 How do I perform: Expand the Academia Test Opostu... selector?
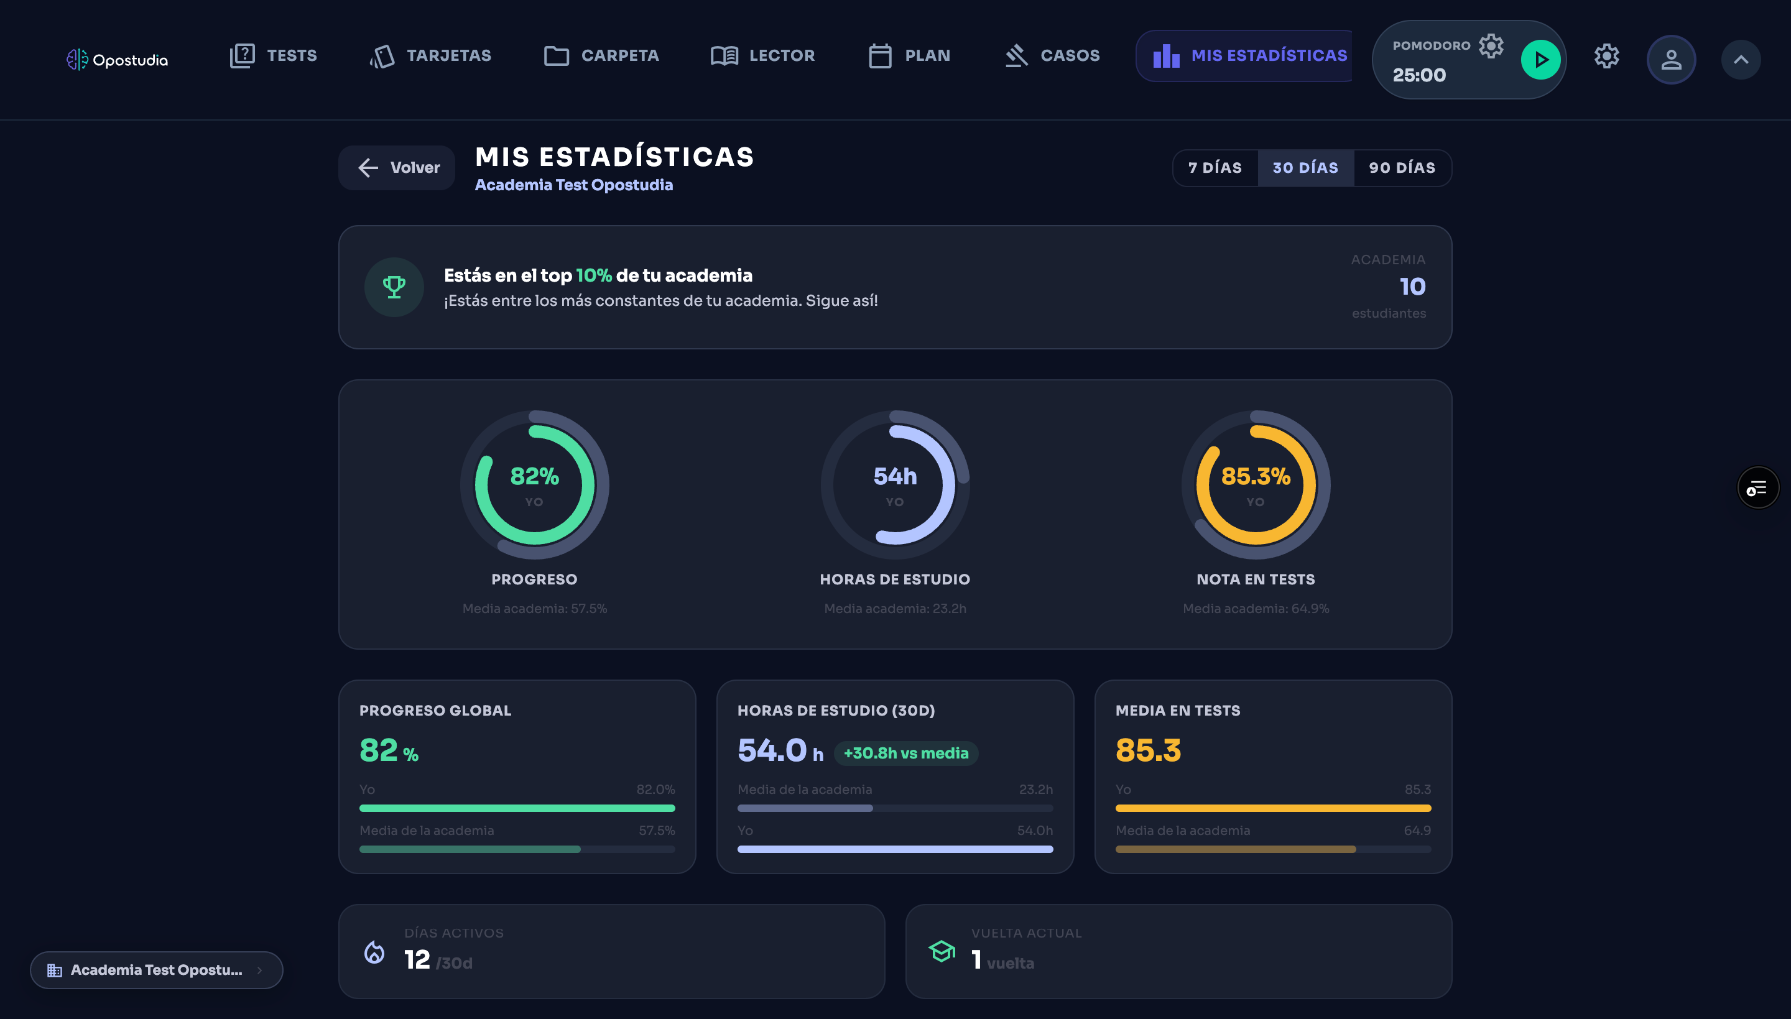click(x=156, y=970)
